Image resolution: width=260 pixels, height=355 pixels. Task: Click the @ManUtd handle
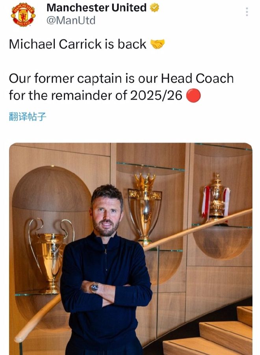[x=71, y=20]
